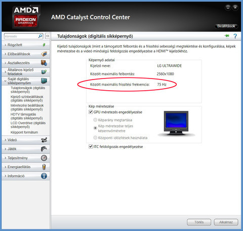Viewport: 243px width, 231px height.
Task: Click the search magnifier icon
Action: 40,36
